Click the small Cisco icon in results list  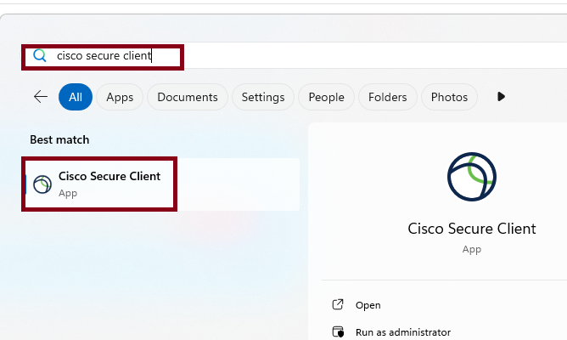tap(42, 184)
